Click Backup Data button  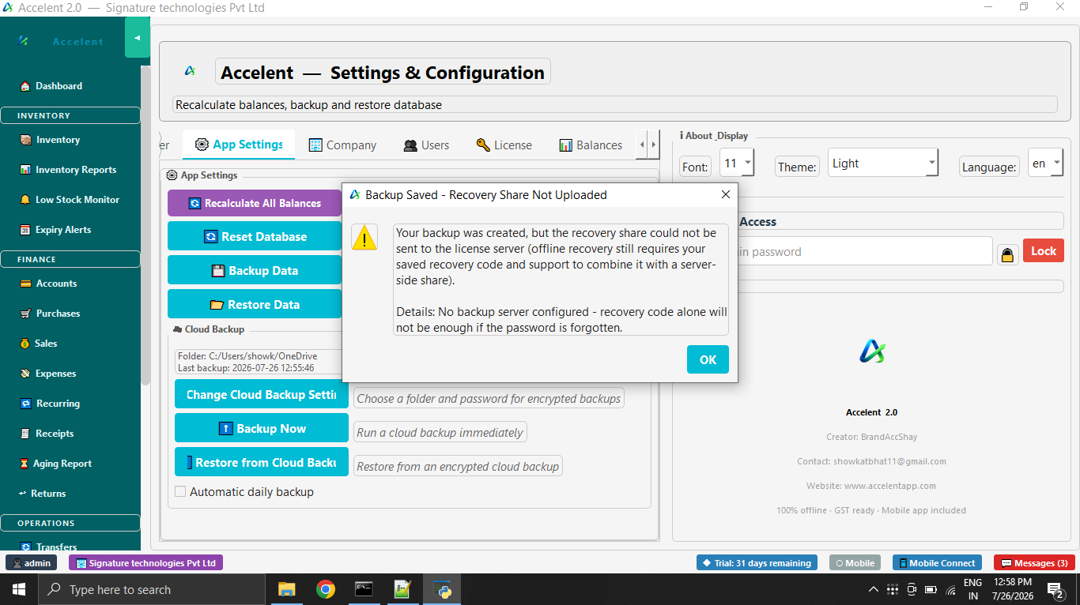point(255,270)
